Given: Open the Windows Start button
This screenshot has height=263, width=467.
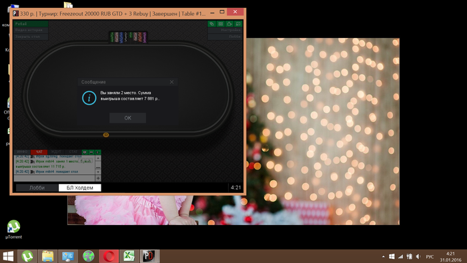Looking at the screenshot, I should pyautogui.click(x=8, y=256).
